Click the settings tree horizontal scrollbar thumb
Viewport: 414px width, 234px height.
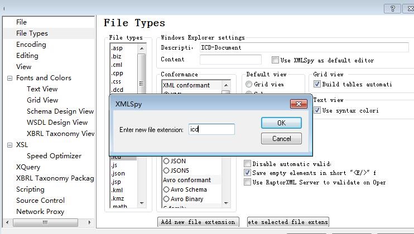(x=45, y=222)
